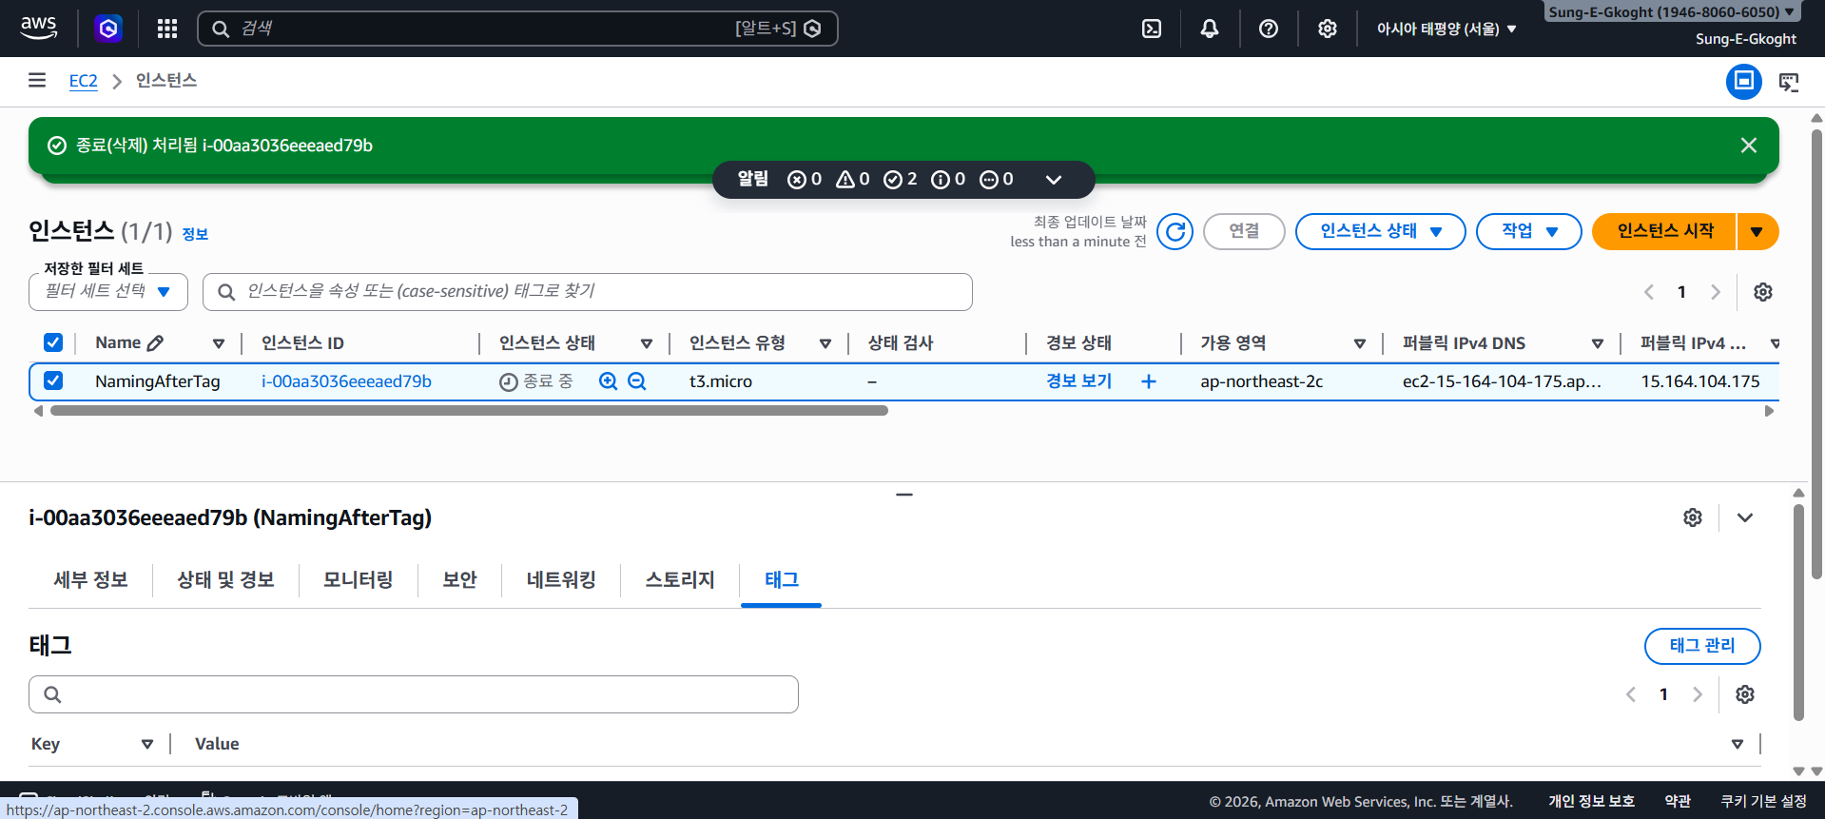Focus the AWS top search box

click(x=517, y=29)
